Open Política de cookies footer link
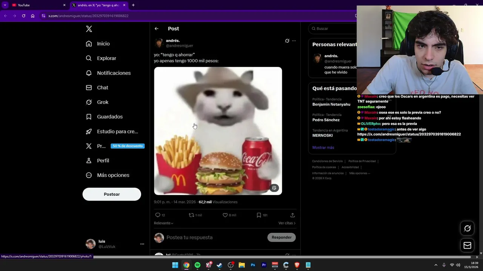 tap(324, 167)
